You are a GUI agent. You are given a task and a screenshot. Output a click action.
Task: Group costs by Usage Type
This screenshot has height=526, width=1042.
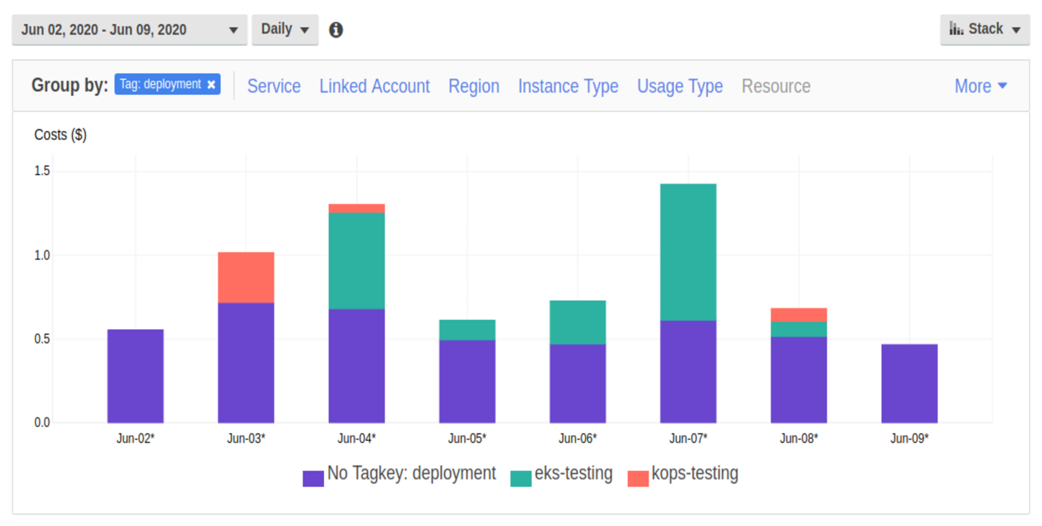[x=680, y=86]
